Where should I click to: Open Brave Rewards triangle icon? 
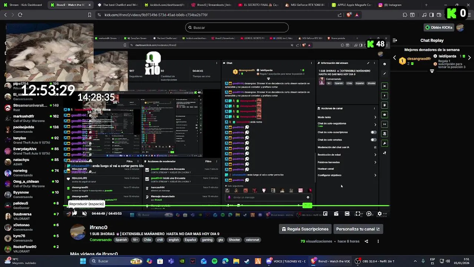[x=357, y=15]
